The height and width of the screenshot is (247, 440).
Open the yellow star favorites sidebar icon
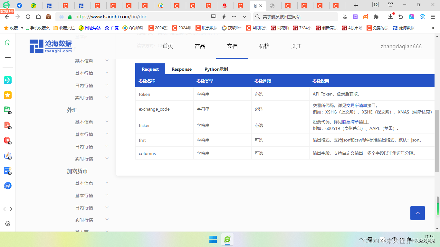click(8, 95)
